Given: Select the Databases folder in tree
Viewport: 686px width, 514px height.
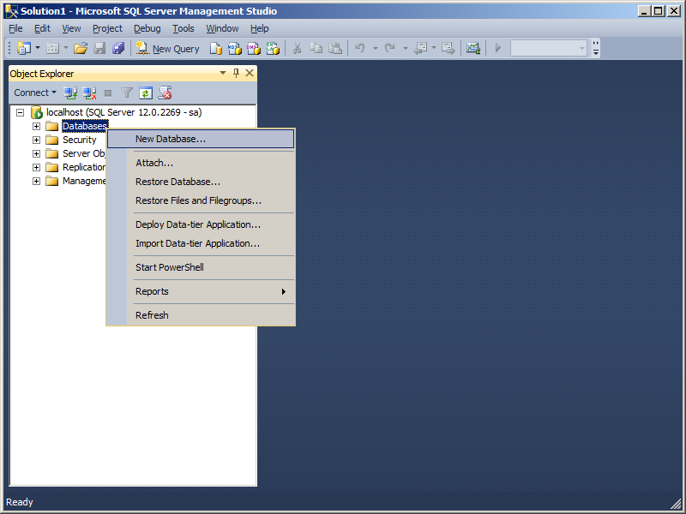Looking at the screenshot, I should click(x=84, y=126).
